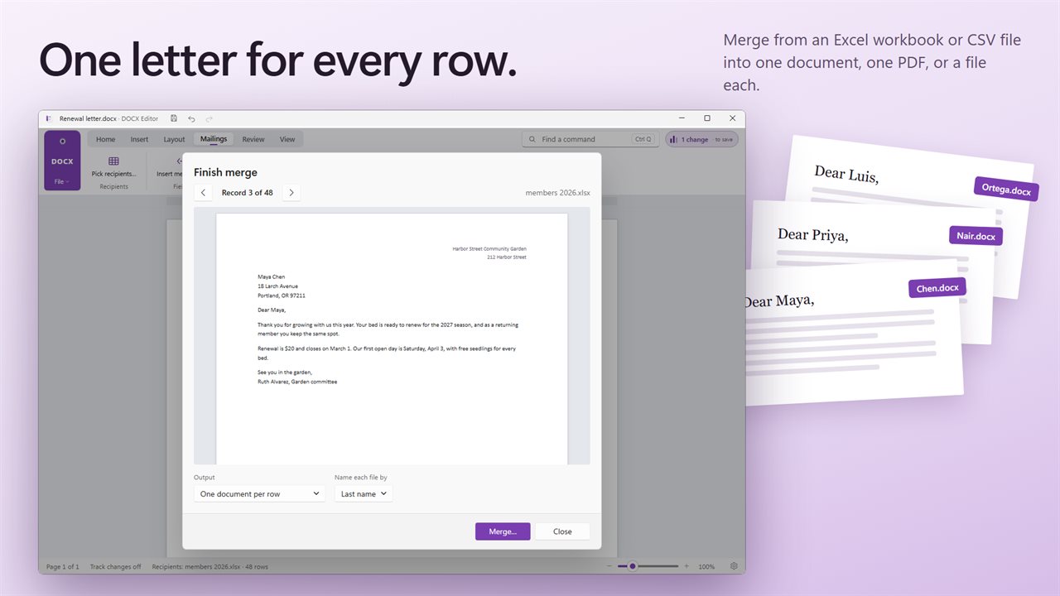Viewport: 1060px width, 596px height.
Task: Open the View tab
Action: click(287, 139)
